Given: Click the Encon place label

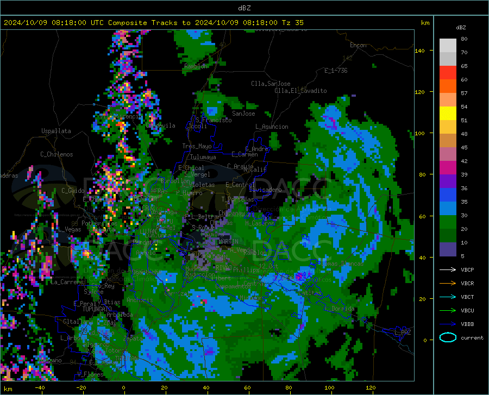Looking at the screenshot, I should (x=358, y=45).
